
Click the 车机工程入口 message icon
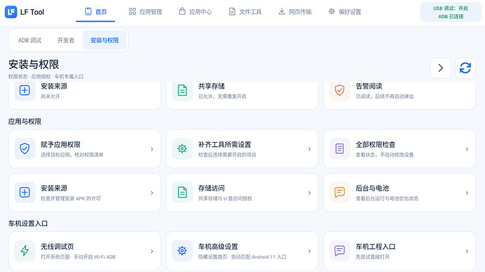339,251
